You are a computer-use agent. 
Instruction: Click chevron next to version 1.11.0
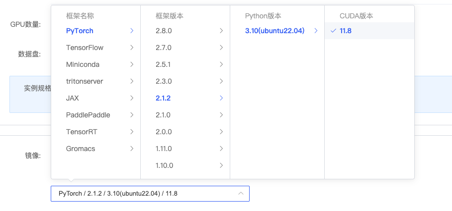[221, 149]
